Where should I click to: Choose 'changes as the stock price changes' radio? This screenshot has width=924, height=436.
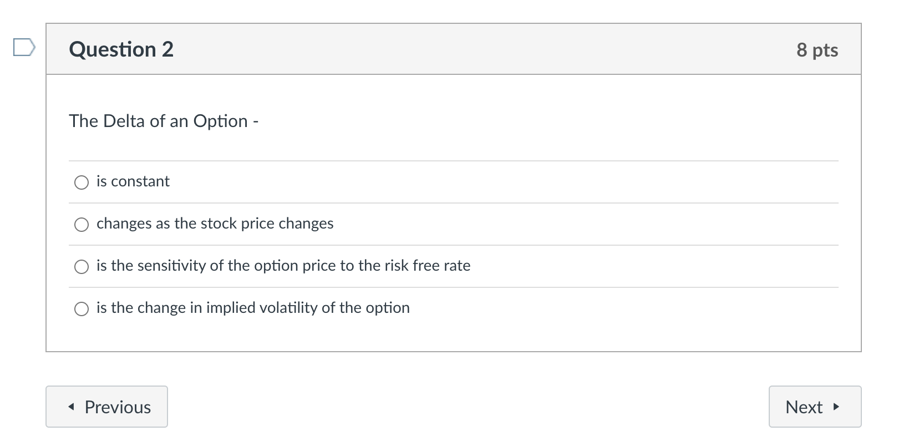(x=82, y=225)
